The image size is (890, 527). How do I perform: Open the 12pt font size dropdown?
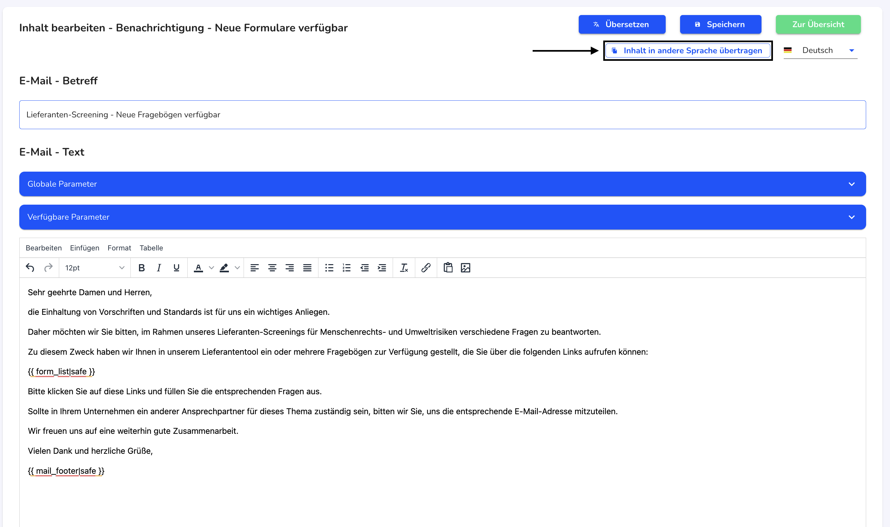pos(94,268)
